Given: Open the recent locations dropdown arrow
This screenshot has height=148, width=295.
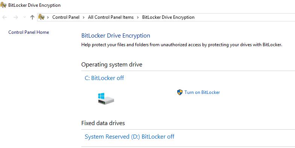Looking at the screenshot, I should point(24,17).
